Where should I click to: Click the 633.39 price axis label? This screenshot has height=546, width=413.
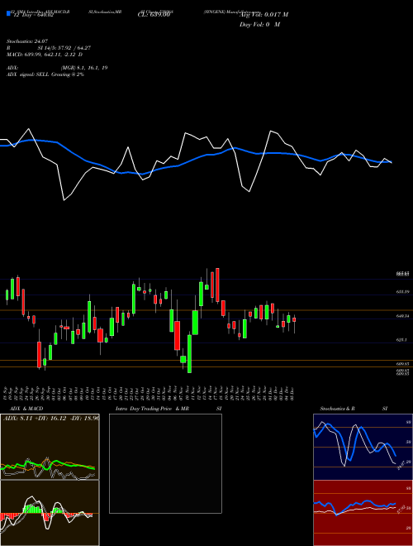[402, 292]
